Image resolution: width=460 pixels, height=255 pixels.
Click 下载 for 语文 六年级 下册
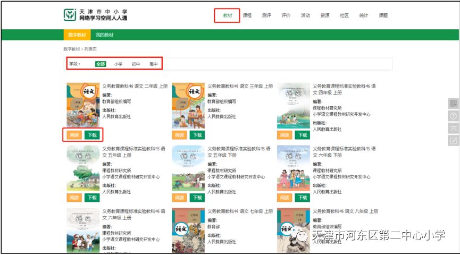click(x=303, y=198)
